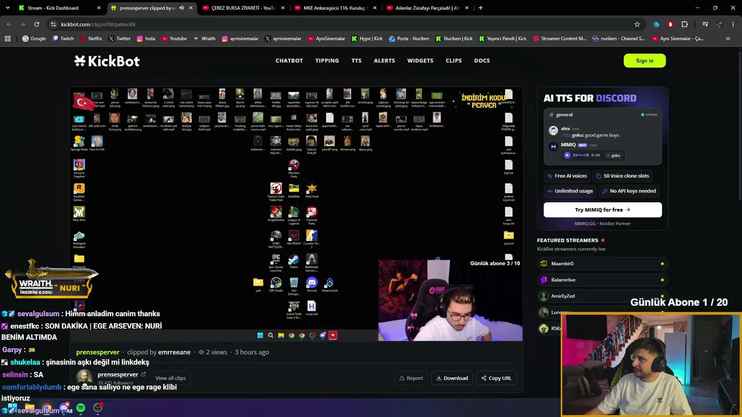Click the League of Legends icon in clip

294,215
